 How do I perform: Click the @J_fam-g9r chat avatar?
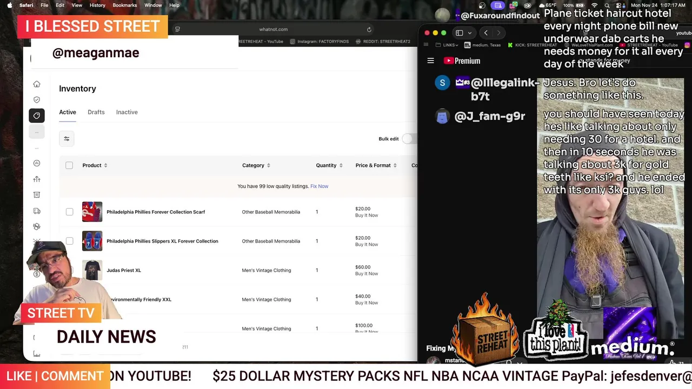click(442, 116)
